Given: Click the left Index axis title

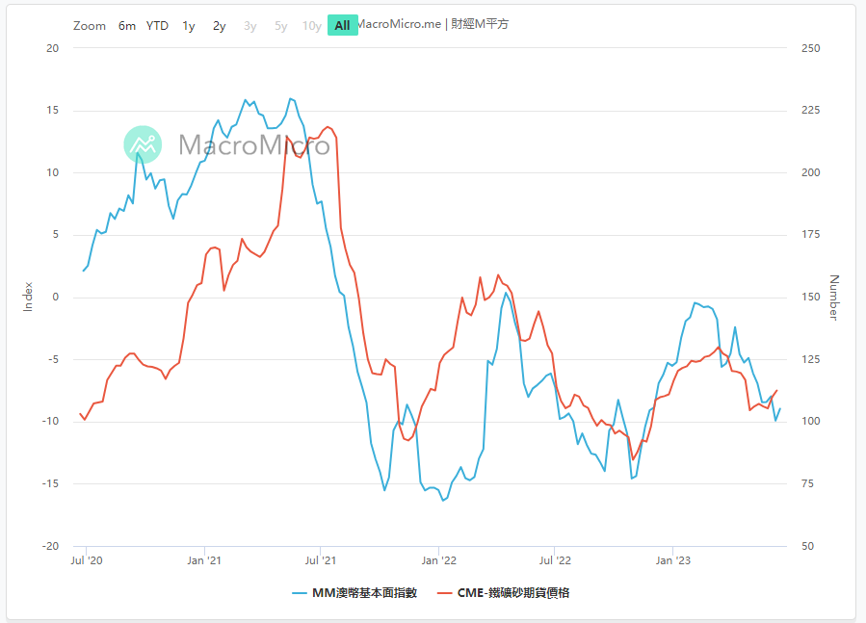Looking at the screenshot, I should [x=28, y=297].
